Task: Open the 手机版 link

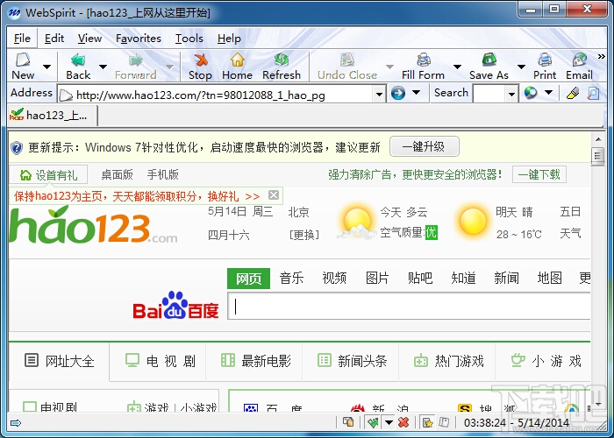Action: [162, 174]
